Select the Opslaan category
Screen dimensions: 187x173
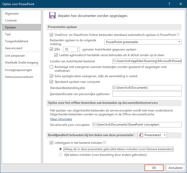click(x=22, y=27)
